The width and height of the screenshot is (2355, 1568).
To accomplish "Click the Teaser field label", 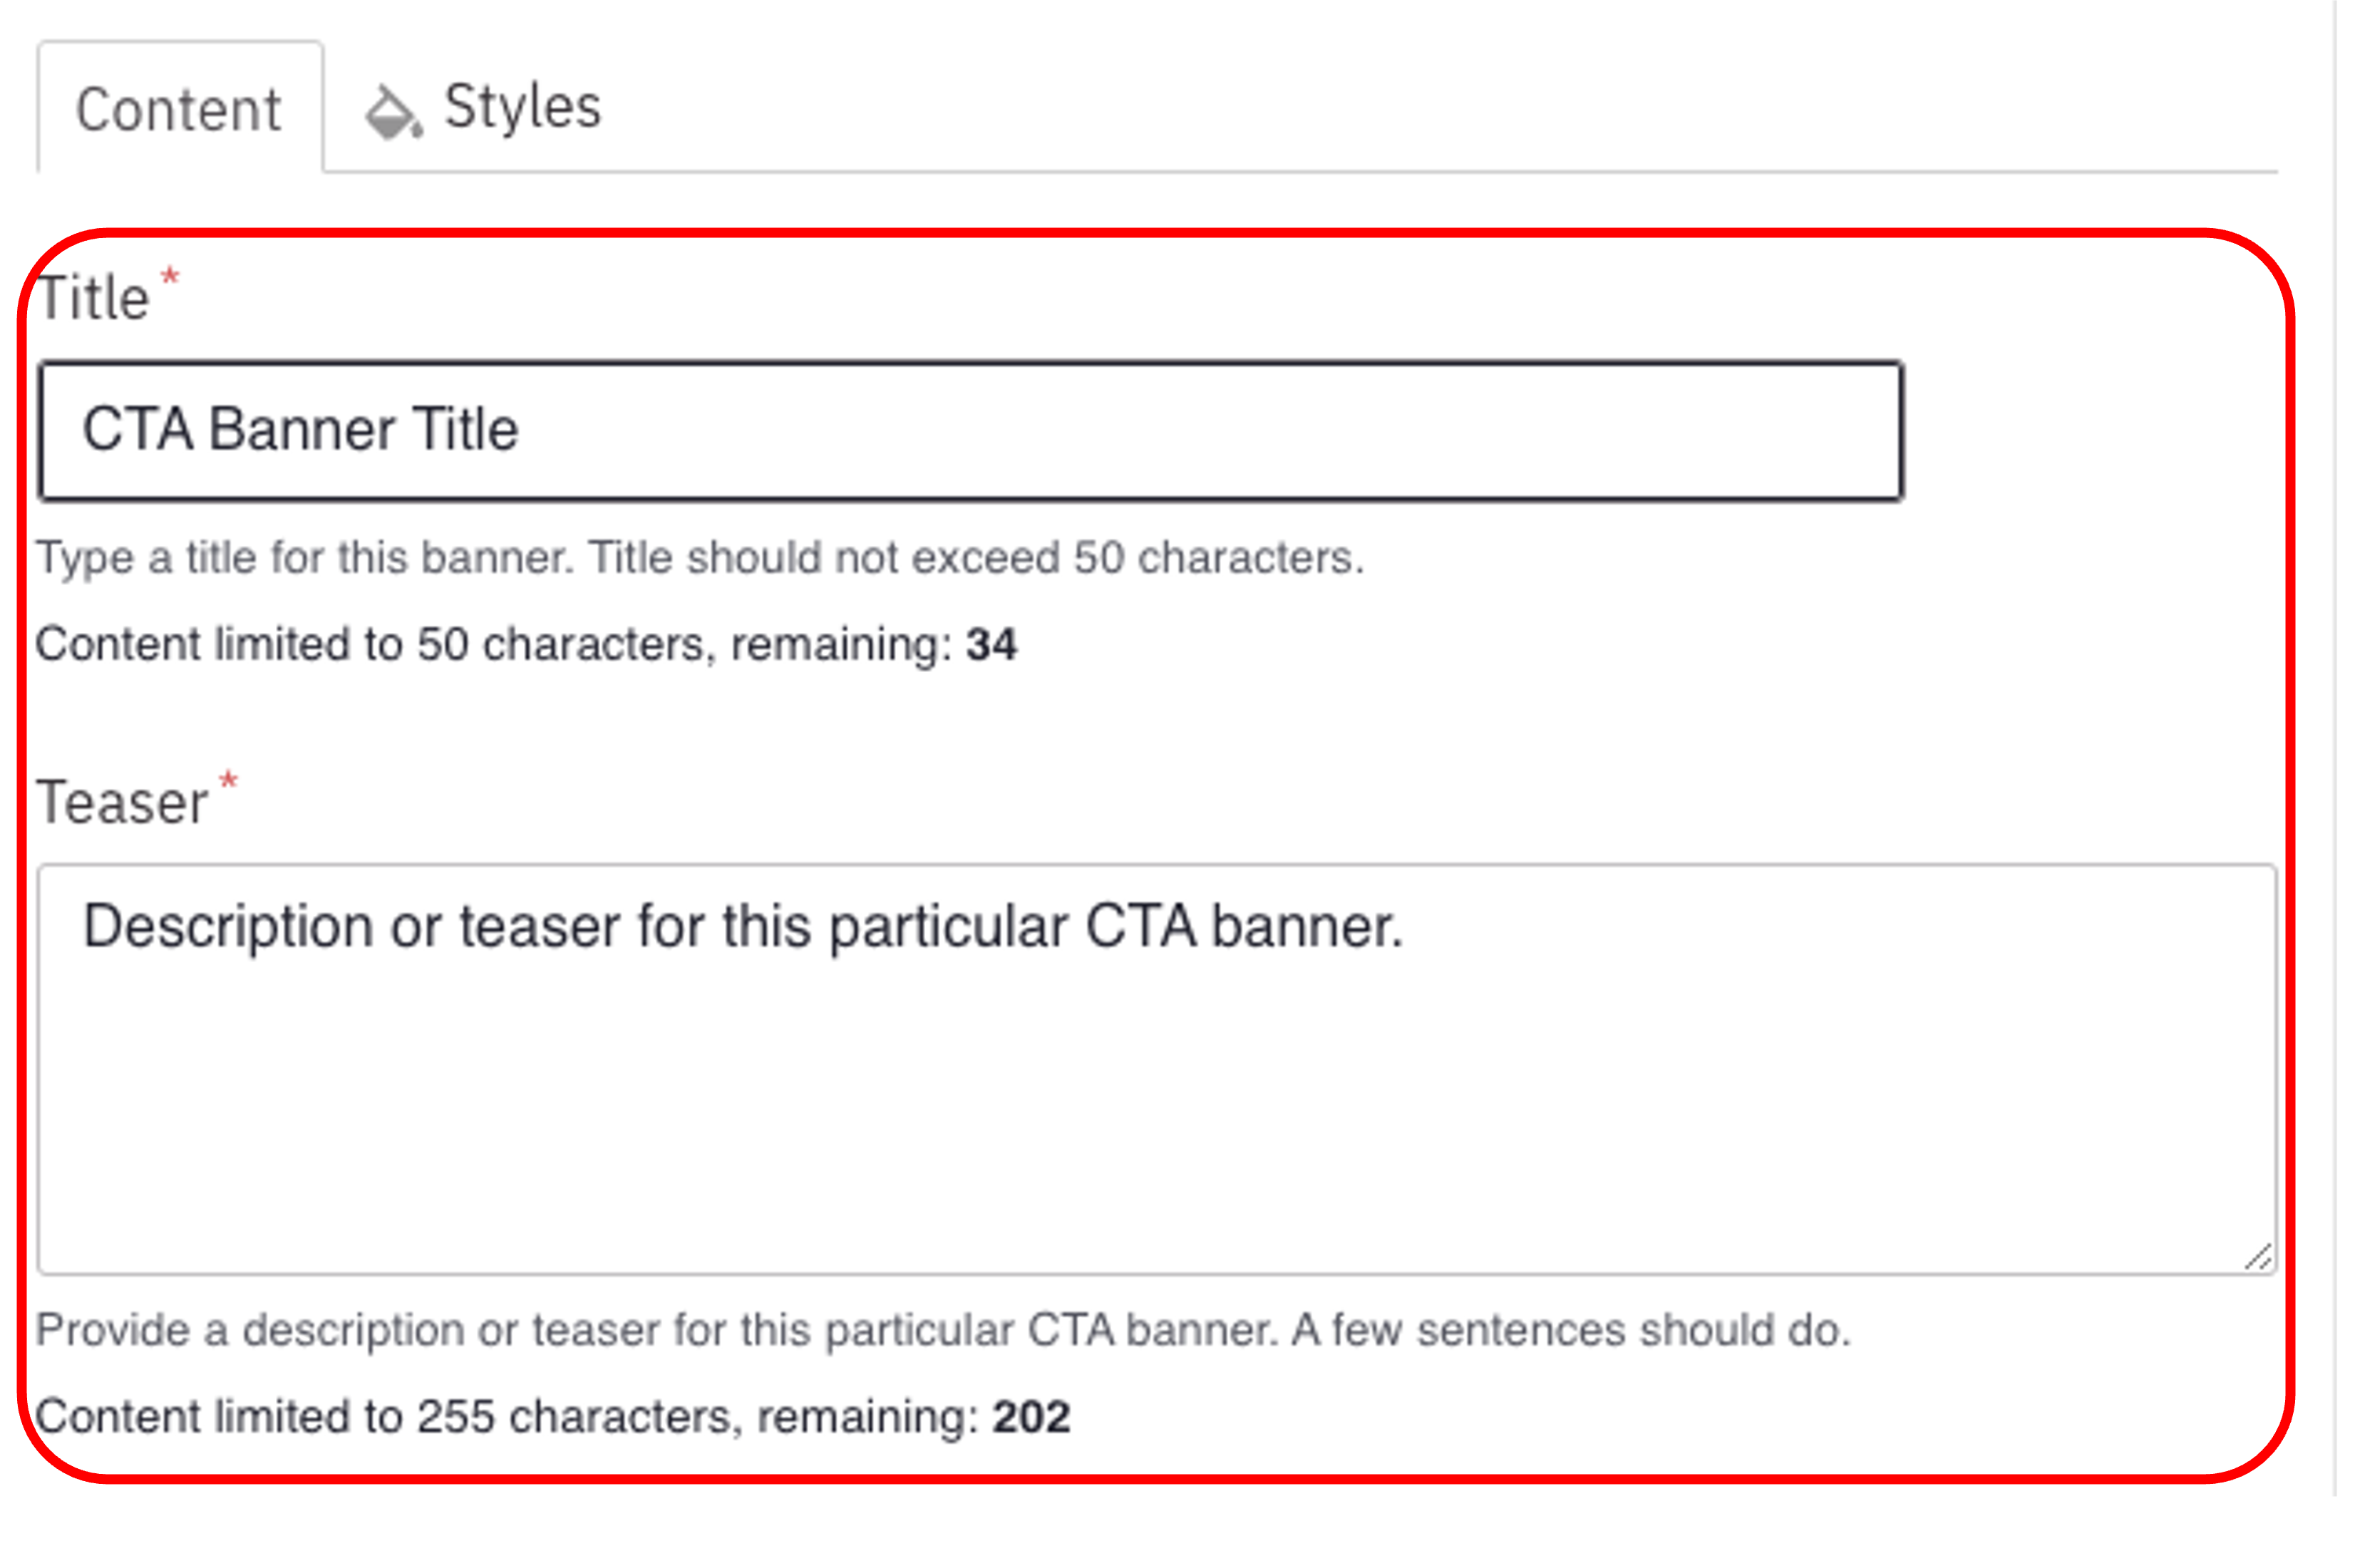I will tap(122, 803).
